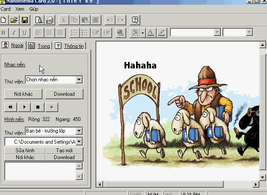Open the Giúp menu
267x195 pixels.
pos(34,9)
